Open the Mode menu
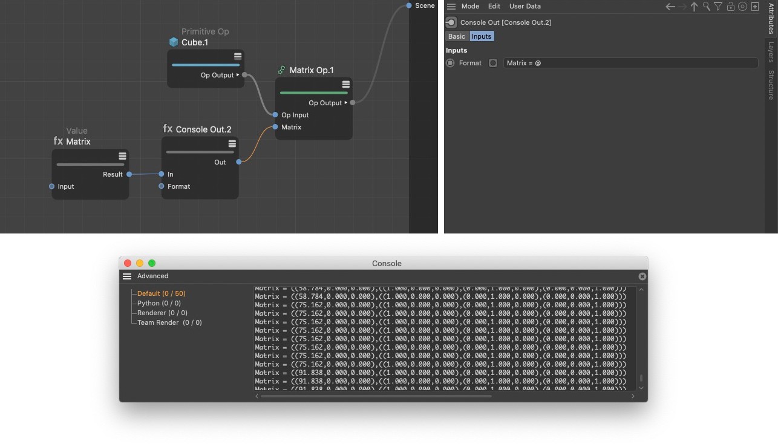The height and width of the screenshot is (447, 778). click(x=470, y=6)
